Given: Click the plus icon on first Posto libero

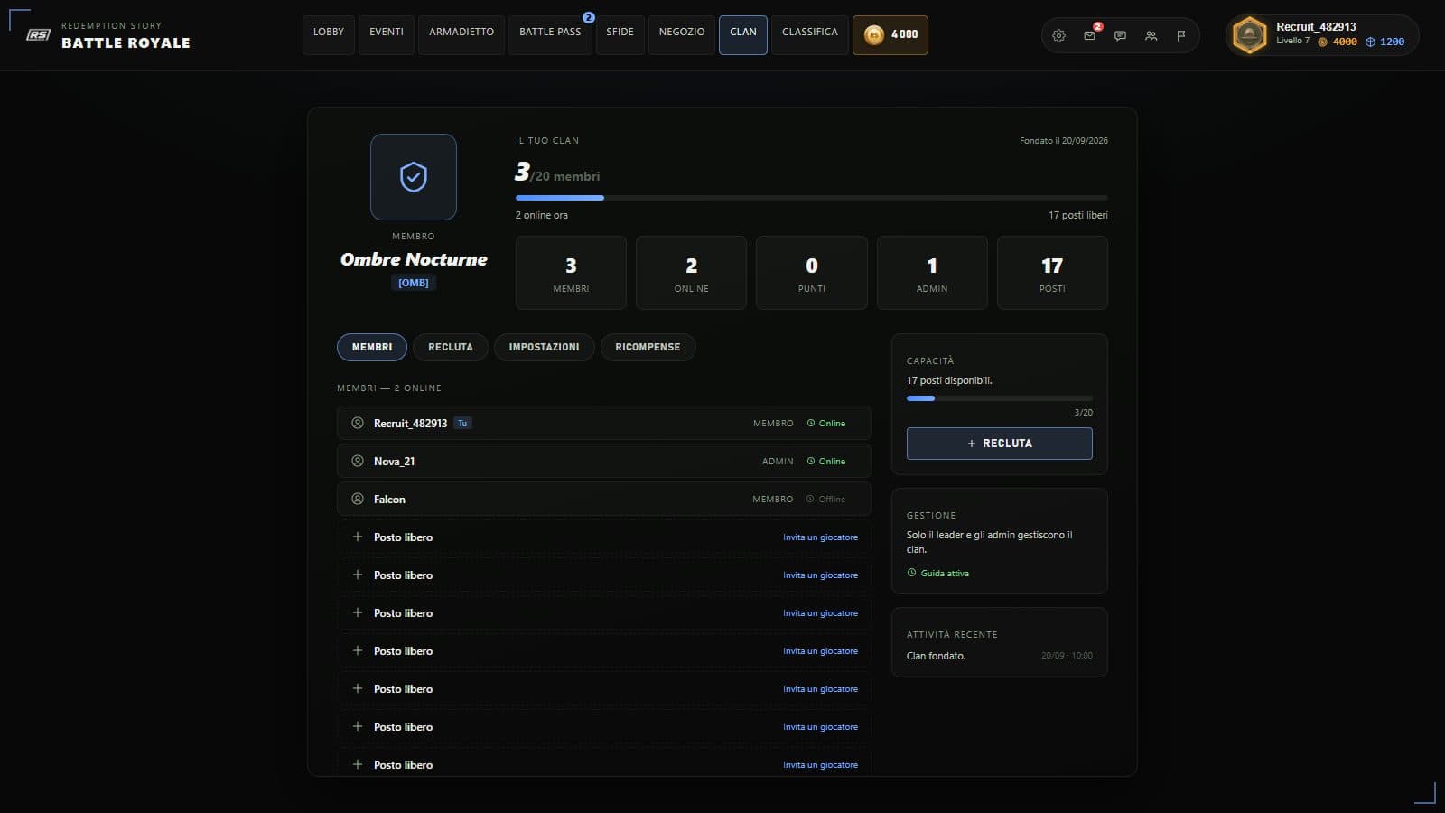Looking at the screenshot, I should point(358,537).
